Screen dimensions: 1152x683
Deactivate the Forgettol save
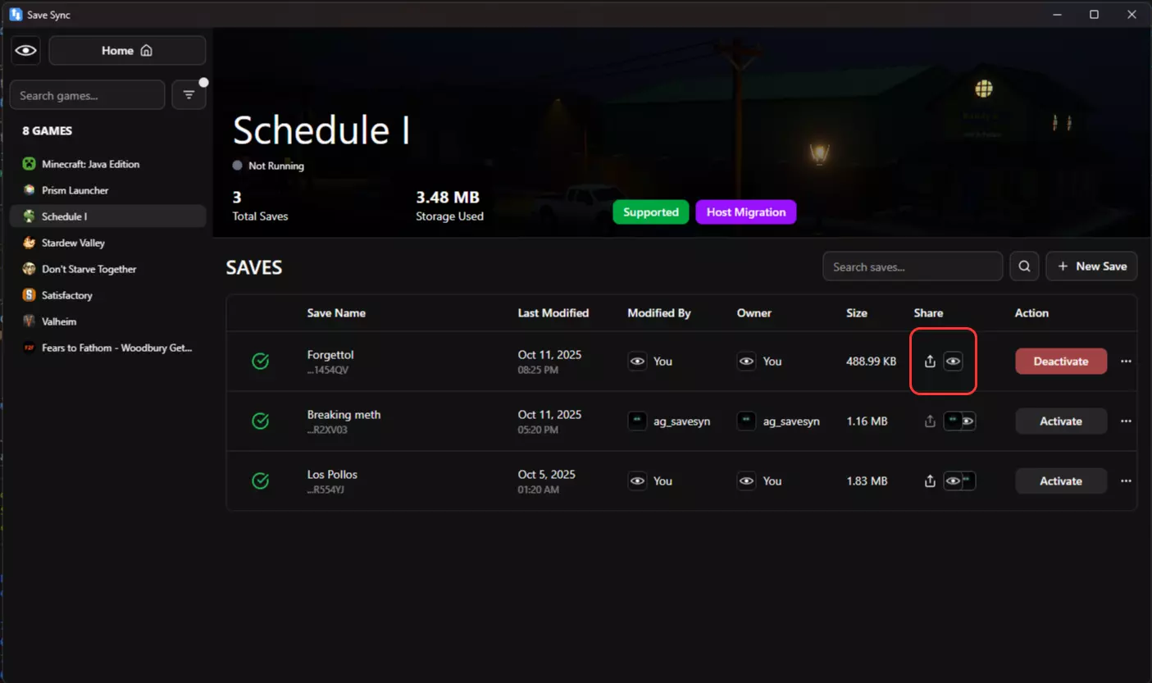pyautogui.click(x=1061, y=362)
